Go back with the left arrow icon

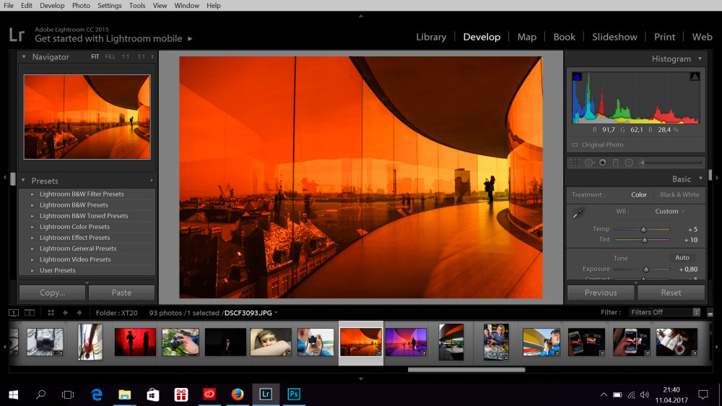(x=66, y=313)
